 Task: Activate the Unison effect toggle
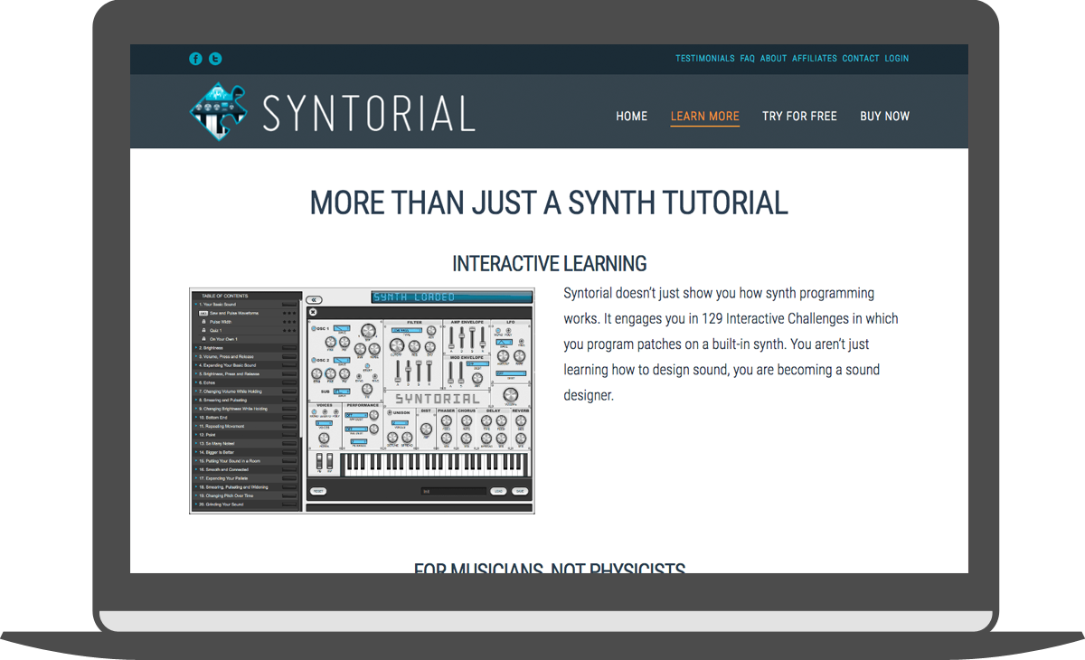[x=390, y=412]
